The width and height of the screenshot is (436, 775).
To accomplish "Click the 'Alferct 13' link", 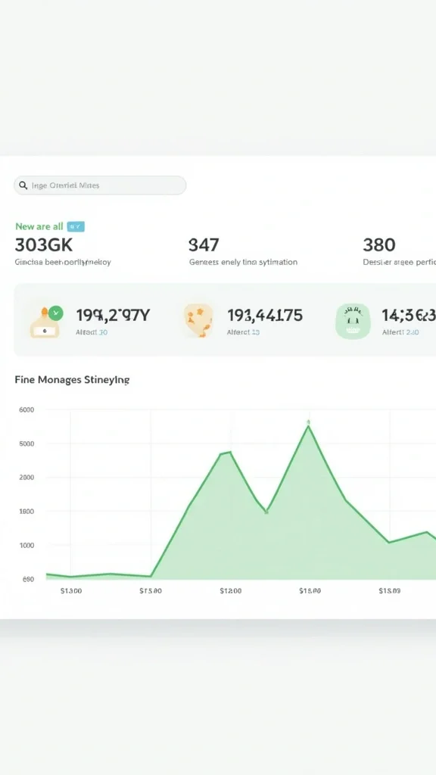I will [x=243, y=332].
